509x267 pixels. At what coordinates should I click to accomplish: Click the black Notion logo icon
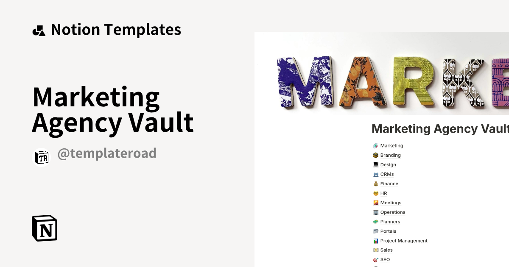click(44, 228)
